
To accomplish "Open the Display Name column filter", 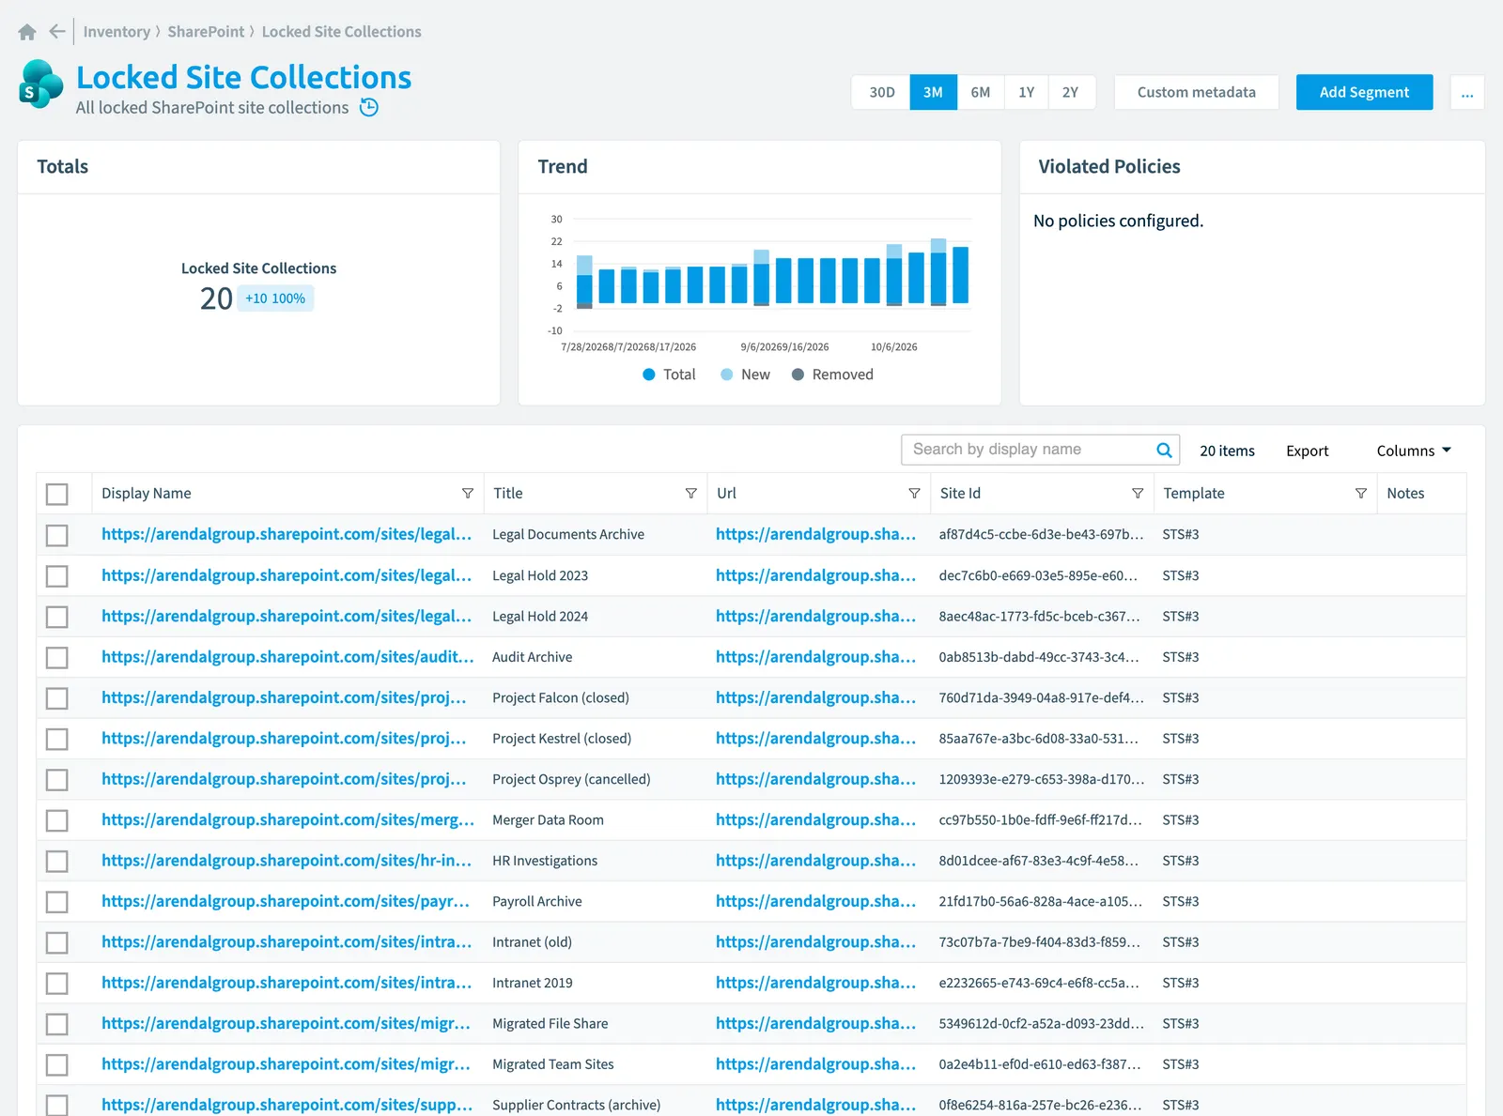I will pyautogui.click(x=468, y=494).
